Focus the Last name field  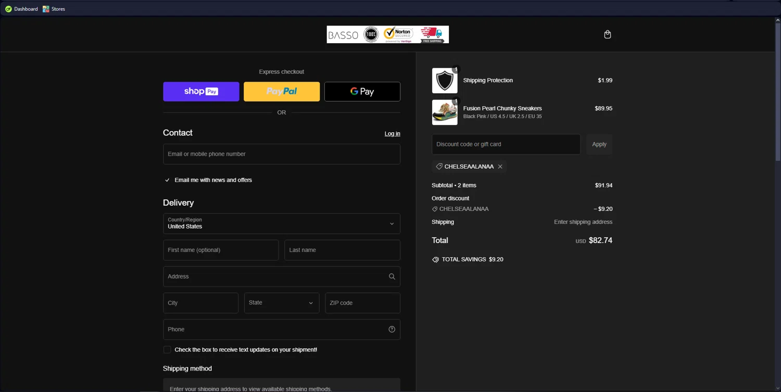click(342, 250)
